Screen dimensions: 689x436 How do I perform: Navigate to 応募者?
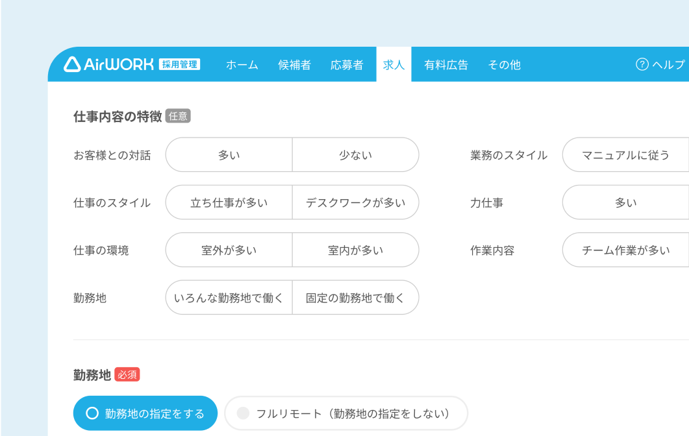pyautogui.click(x=347, y=64)
